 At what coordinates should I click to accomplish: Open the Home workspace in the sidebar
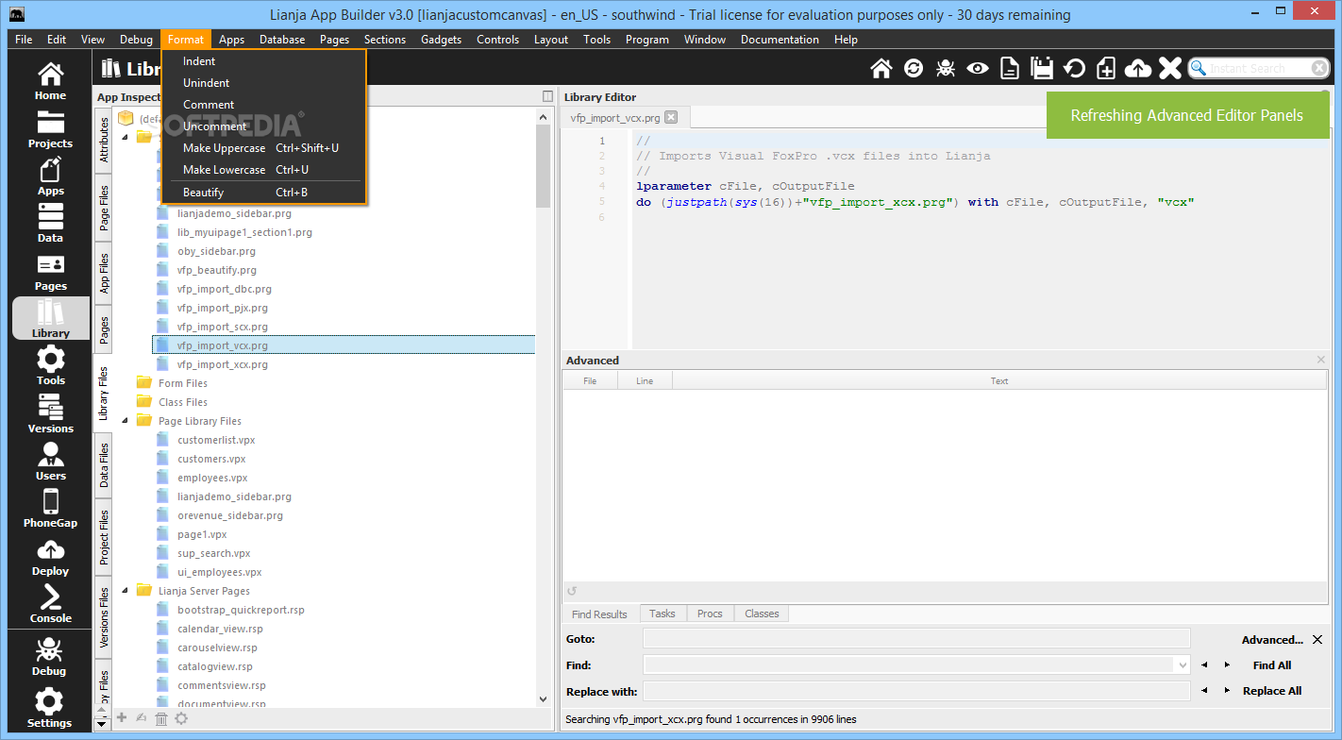point(50,81)
